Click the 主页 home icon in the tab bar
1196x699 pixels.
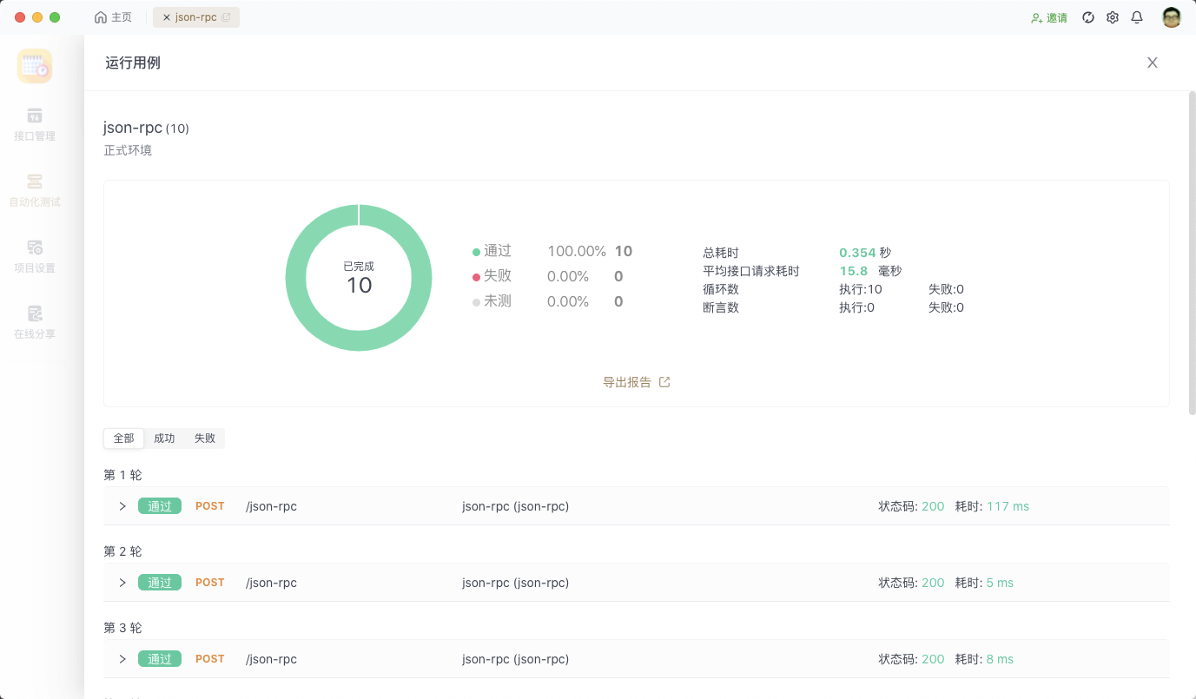point(112,16)
